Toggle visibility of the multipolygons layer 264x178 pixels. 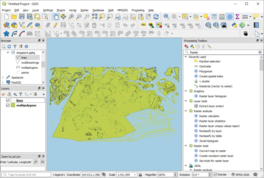click(8, 105)
